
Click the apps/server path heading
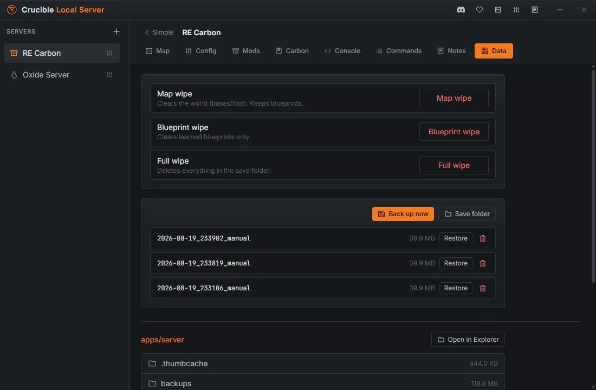tap(163, 340)
